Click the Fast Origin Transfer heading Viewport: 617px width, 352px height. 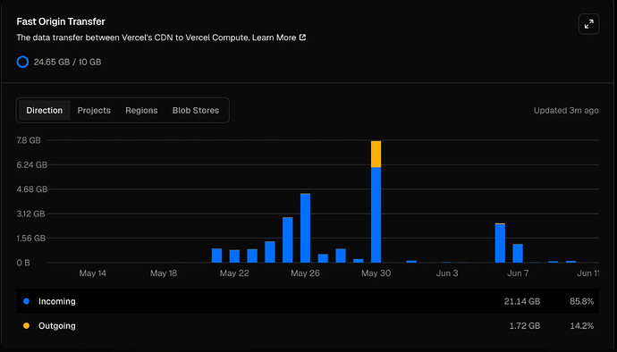pos(61,21)
